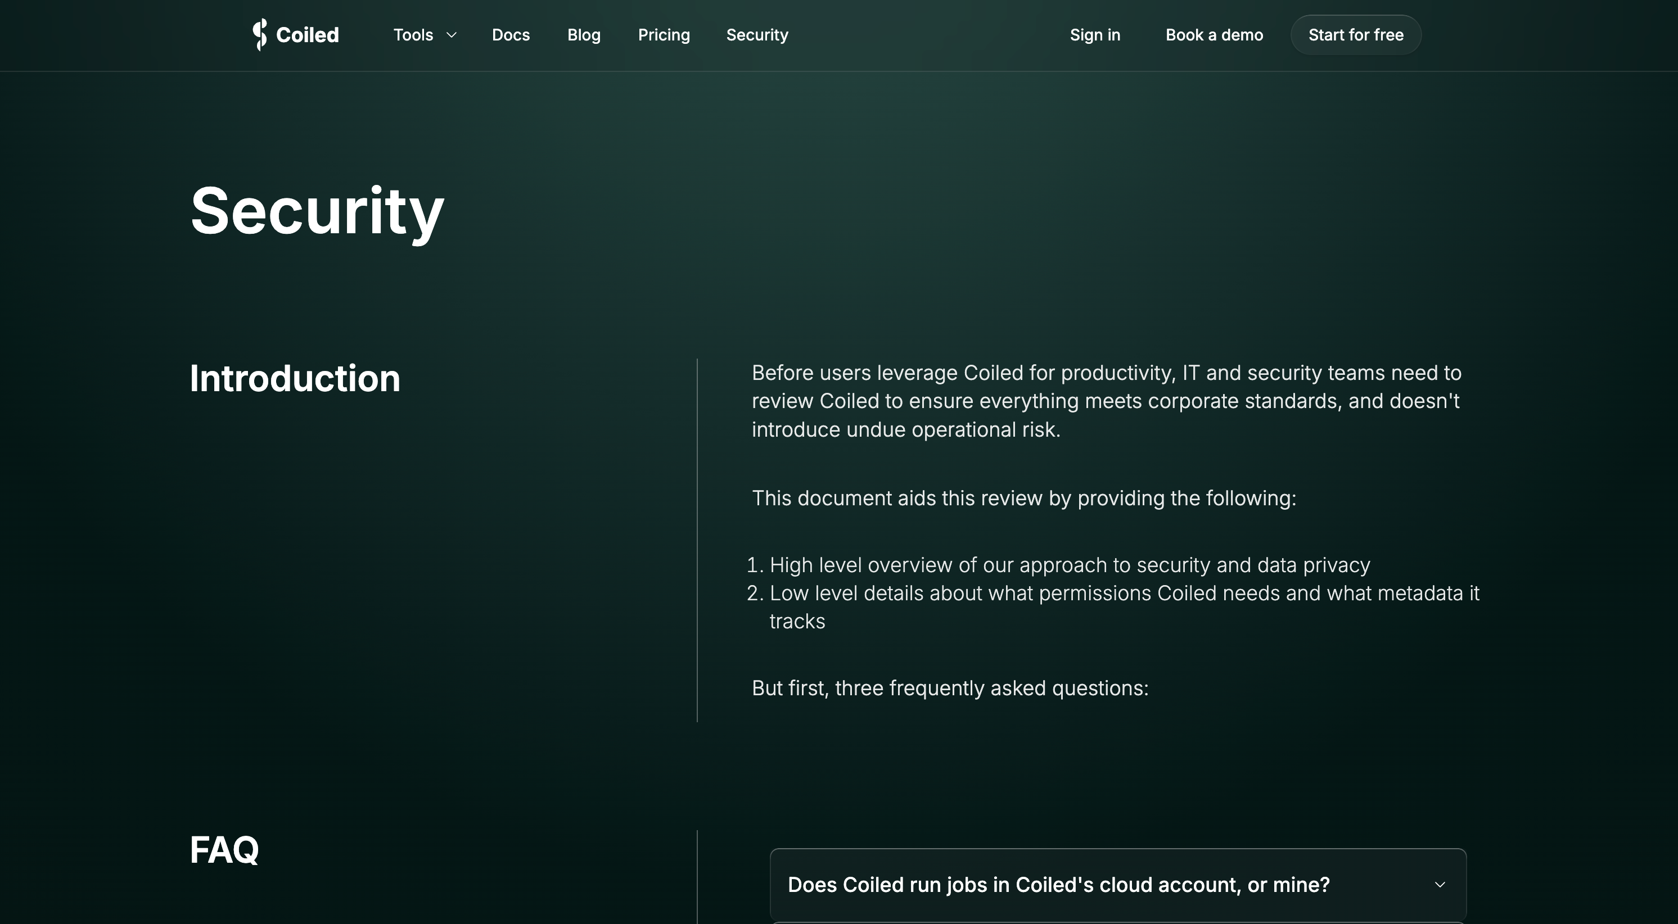Viewport: 1678px width, 924px height.
Task: Open the Coiled home link text
Action: [308, 35]
